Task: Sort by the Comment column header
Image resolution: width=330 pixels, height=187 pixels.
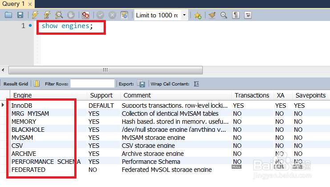Action: click(x=176, y=95)
